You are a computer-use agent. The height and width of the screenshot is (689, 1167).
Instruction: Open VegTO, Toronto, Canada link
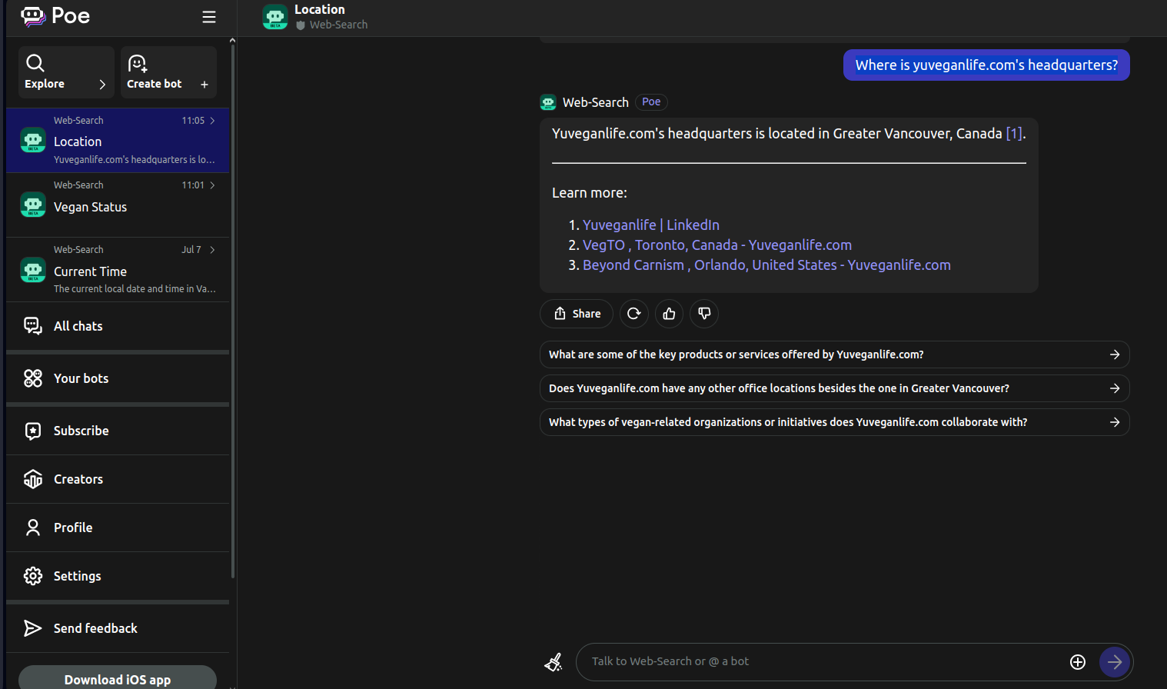click(x=717, y=245)
